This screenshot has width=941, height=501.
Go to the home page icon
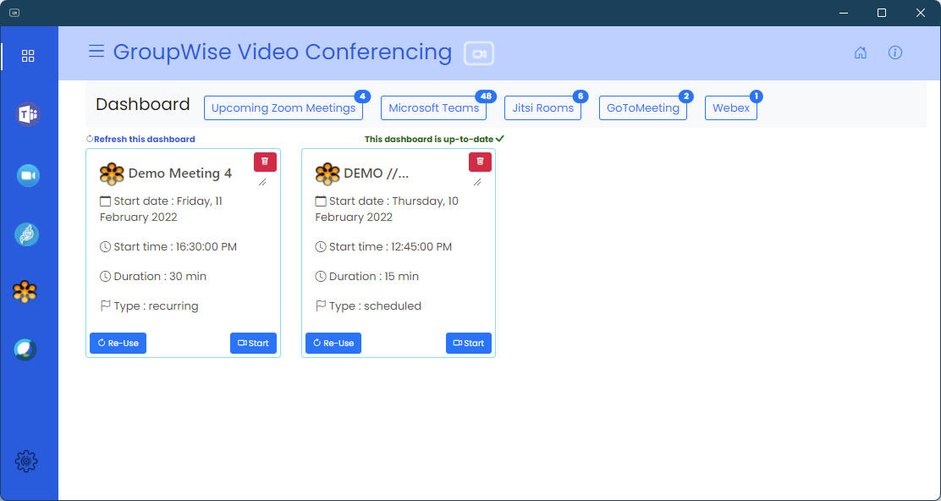[x=861, y=52]
